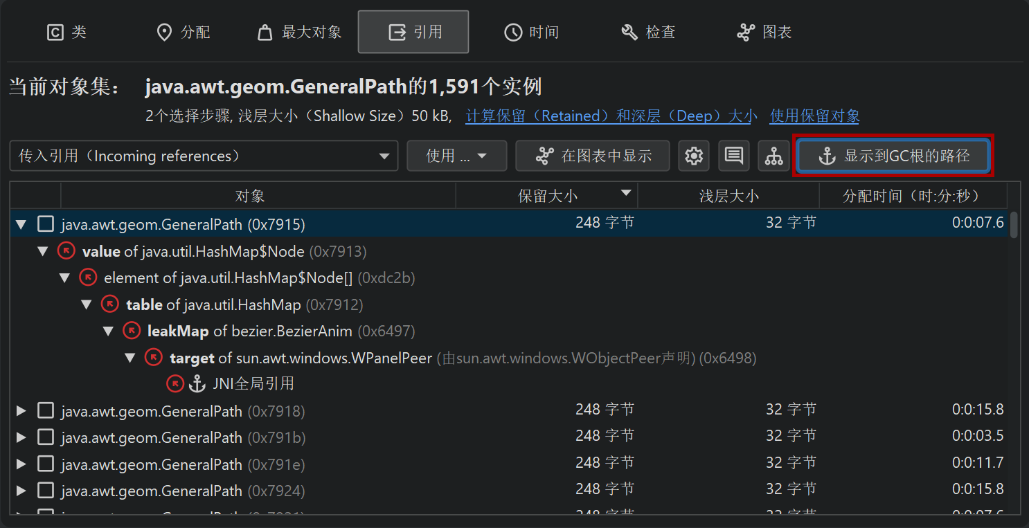Select the JNI全局引用 row

(510, 383)
